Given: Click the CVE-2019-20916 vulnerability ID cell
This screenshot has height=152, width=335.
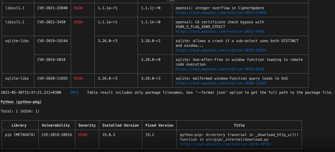Looking at the screenshot, I should click(57, 135).
